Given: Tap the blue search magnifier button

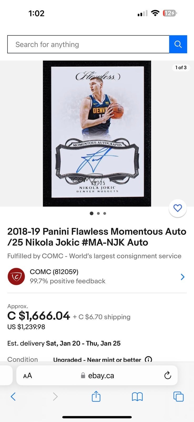Looking at the screenshot, I should pos(178,44).
